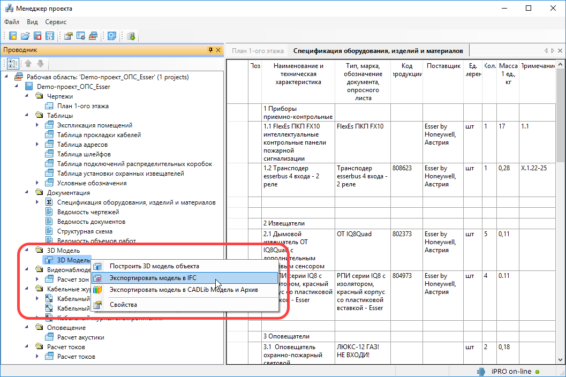The image size is (566, 377).
Task: Select Ведомость документов item
Action: (92, 222)
